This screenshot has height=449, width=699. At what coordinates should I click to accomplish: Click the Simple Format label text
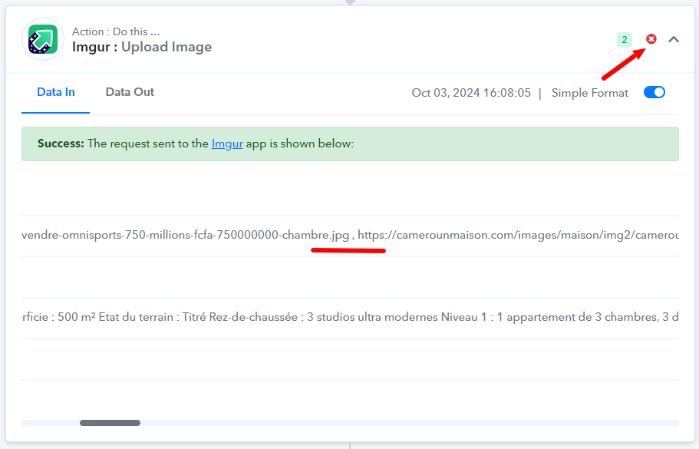tap(589, 93)
